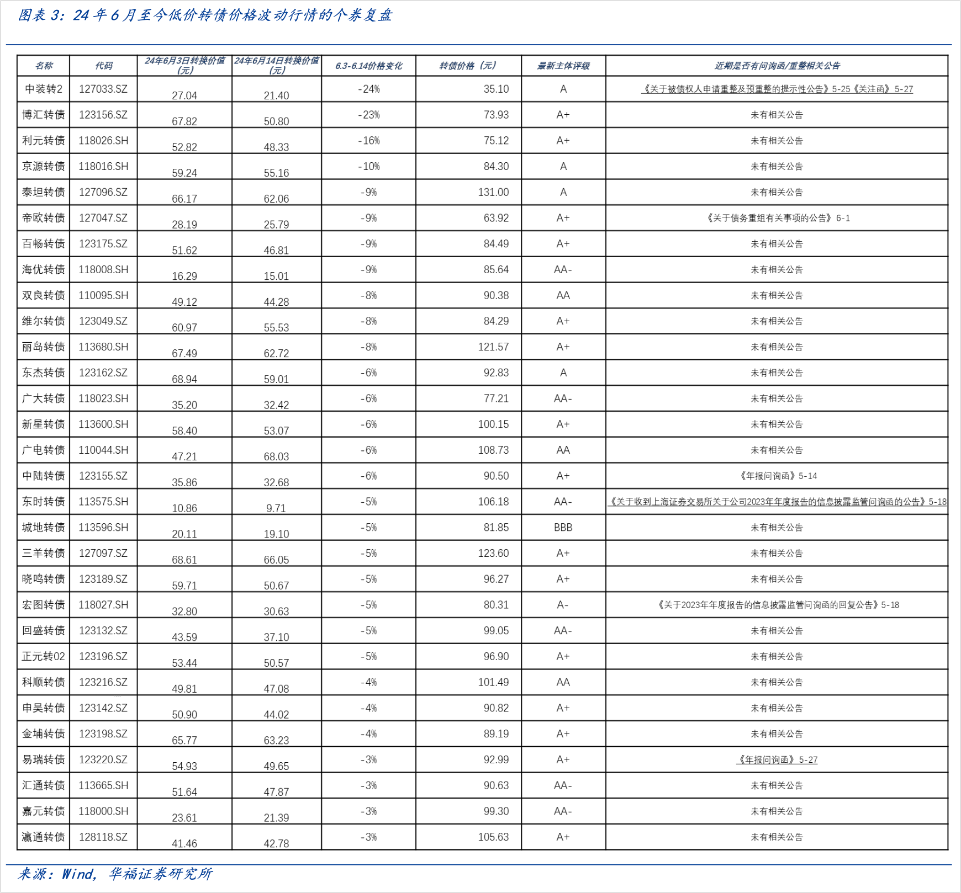This screenshot has width=961, height=893.
Task: Select the 名称 column header
Action: [x=44, y=66]
